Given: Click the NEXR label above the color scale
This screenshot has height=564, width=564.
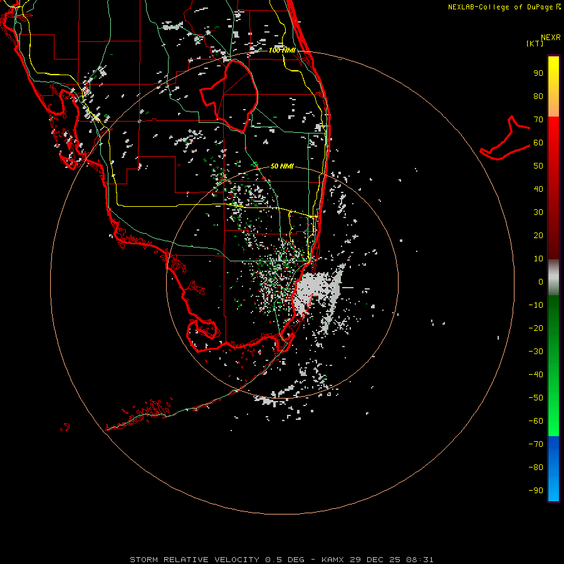Looking at the screenshot, I should pyautogui.click(x=551, y=38).
